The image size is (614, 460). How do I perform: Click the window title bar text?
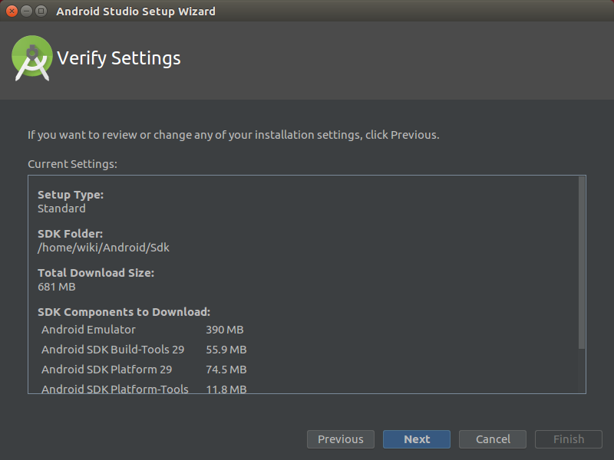click(136, 11)
